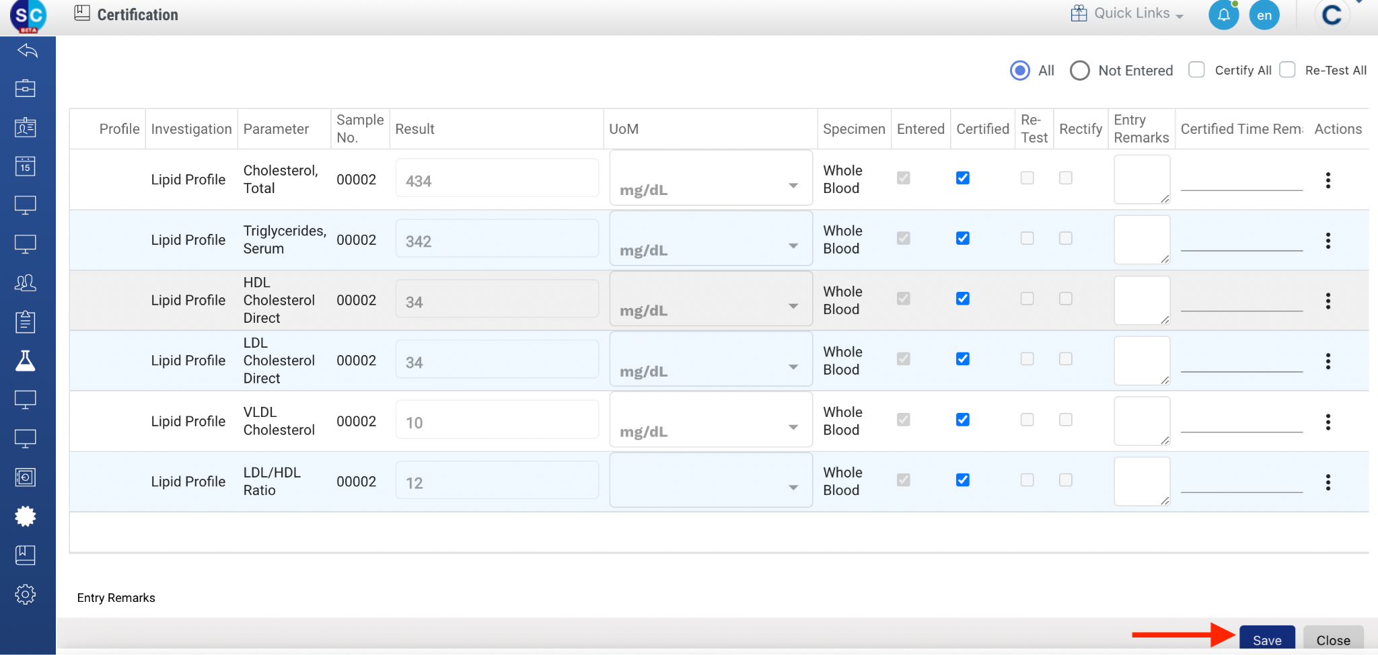The width and height of the screenshot is (1378, 655).
Task: Switch language using the en button
Action: (1264, 15)
